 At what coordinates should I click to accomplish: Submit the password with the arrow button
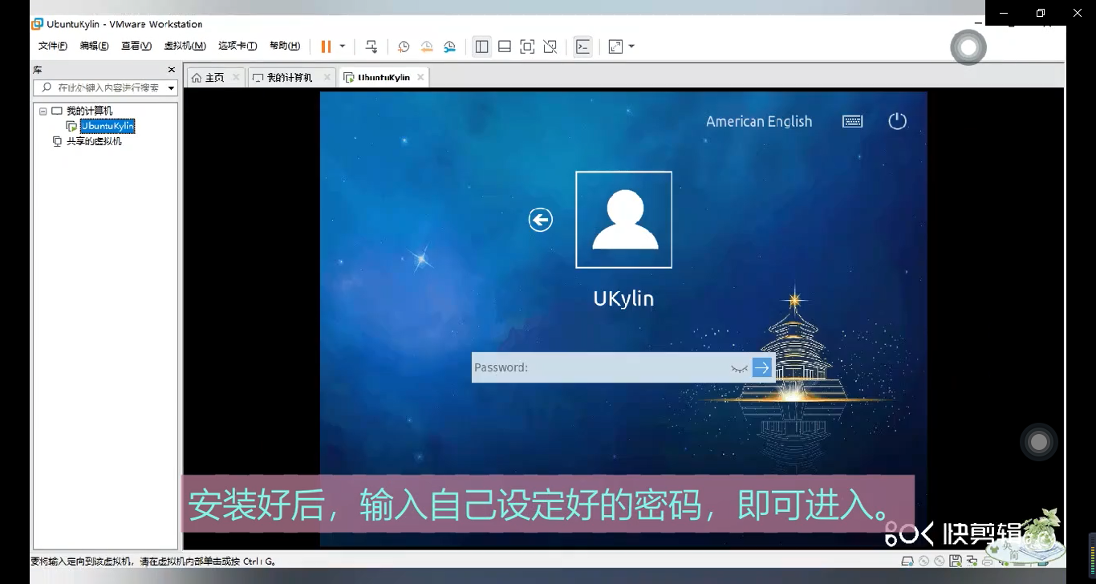[762, 367]
